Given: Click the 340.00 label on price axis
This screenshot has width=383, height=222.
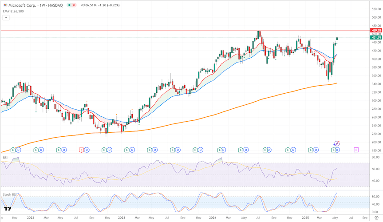Looking at the screenshot, I should 376,84.
